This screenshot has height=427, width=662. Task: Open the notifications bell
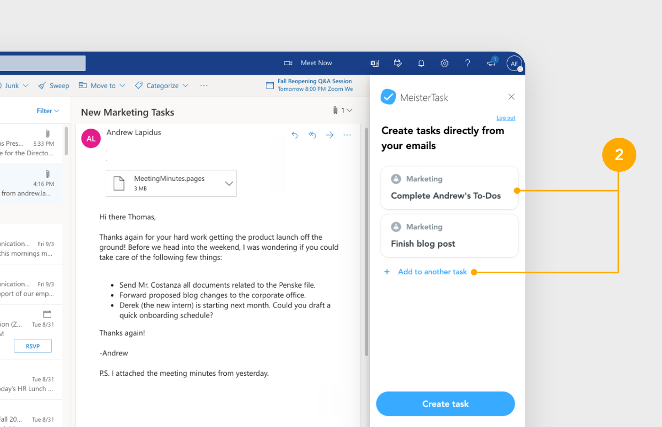tap(421, 63)
